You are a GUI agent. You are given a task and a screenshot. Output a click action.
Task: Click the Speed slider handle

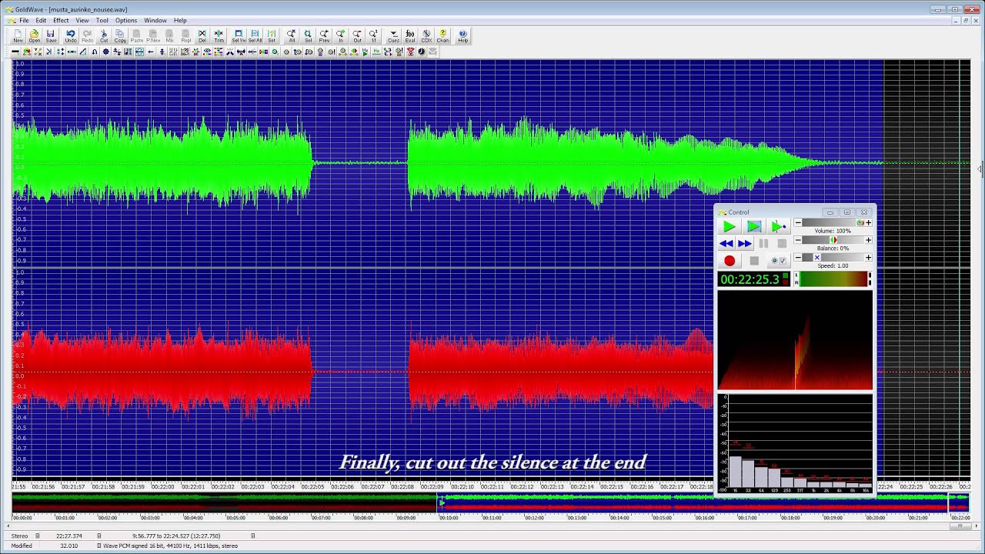(817, 258)
